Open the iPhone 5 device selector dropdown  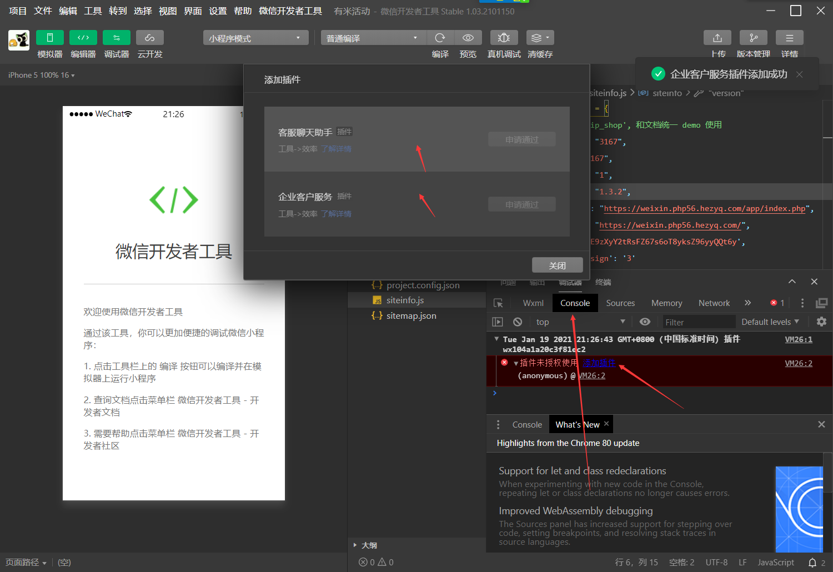coord(41,75)
